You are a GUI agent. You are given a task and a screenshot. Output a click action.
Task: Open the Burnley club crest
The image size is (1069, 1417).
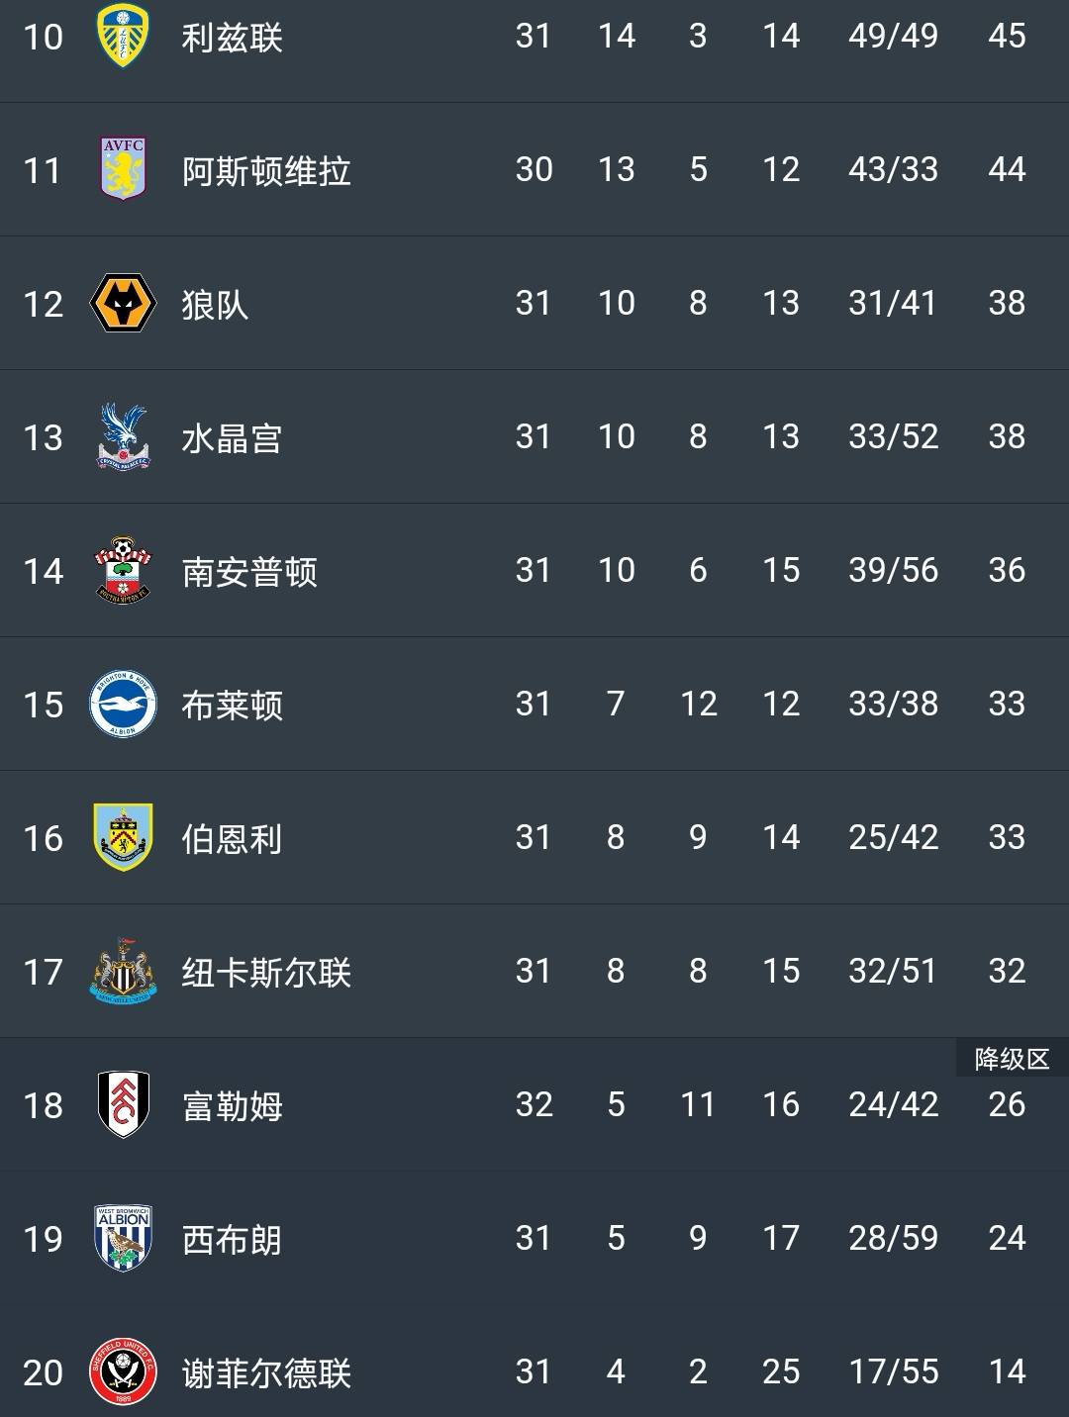(x=123, y=837)
